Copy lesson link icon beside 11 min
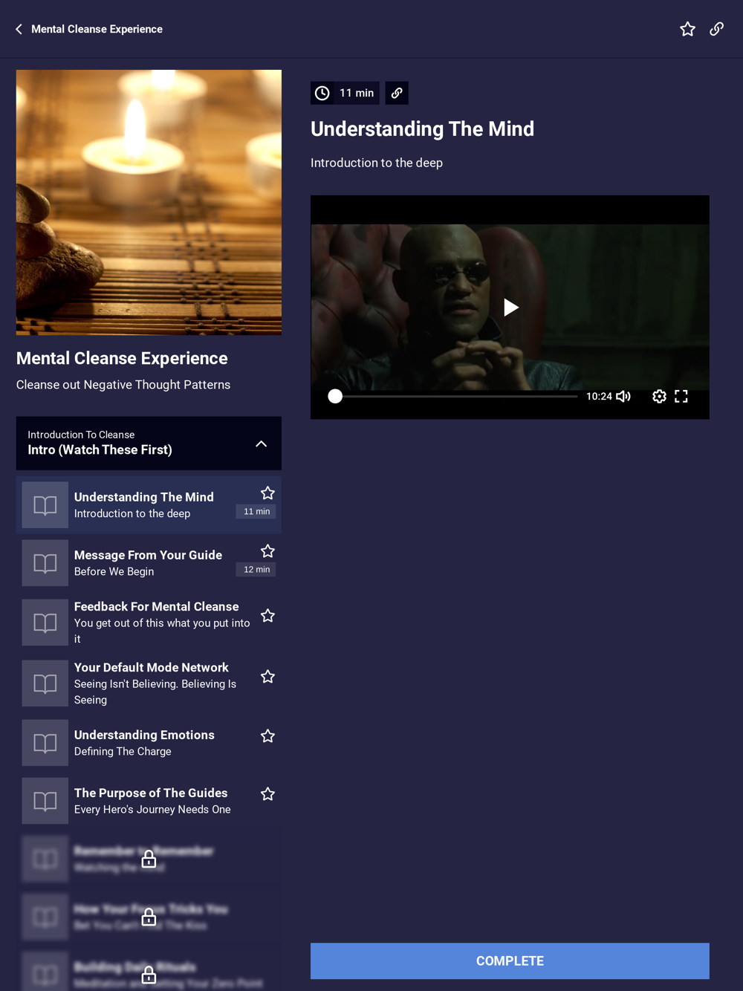 (397, 93)
